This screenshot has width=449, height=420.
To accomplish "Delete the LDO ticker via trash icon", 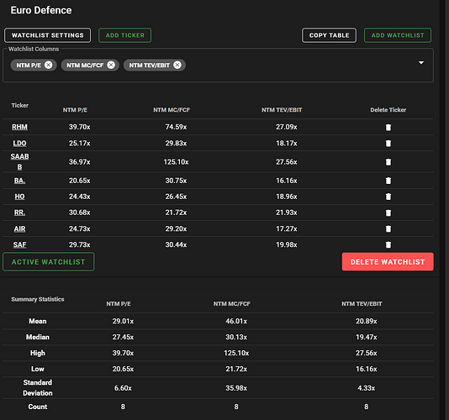I will tap(388, 143).
